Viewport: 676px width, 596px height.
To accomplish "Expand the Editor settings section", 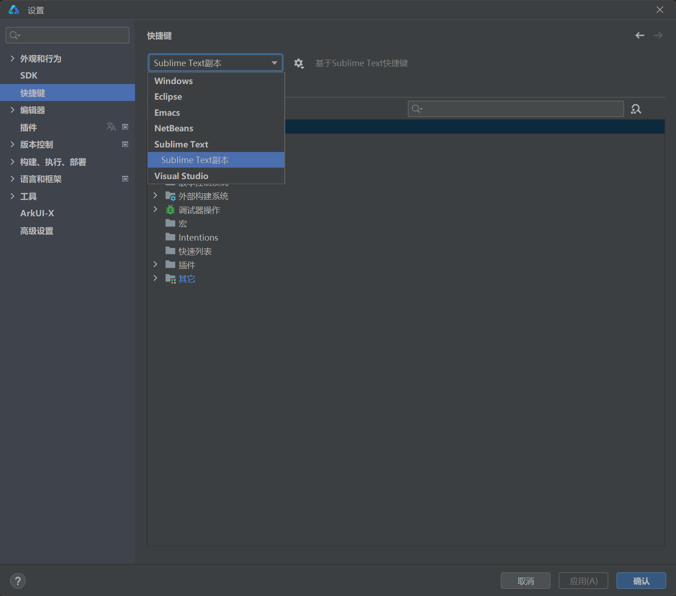I will (x=12, y=110).
